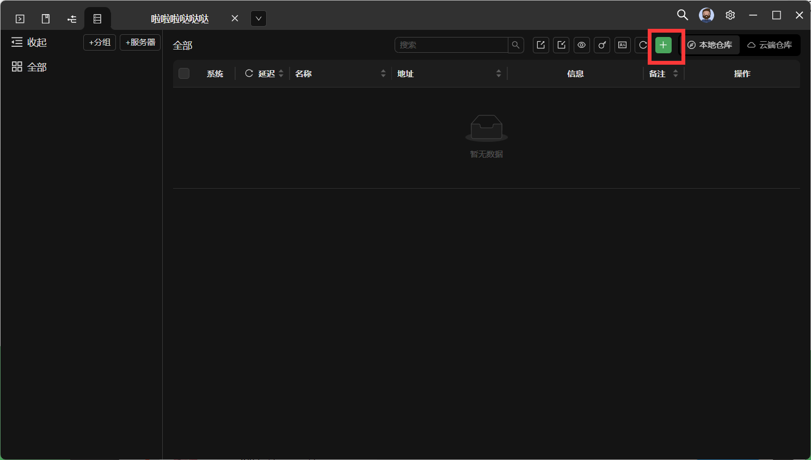Check the select-all checkbox in table header
This screenshot has height=460, width=811.
(184, 73)
